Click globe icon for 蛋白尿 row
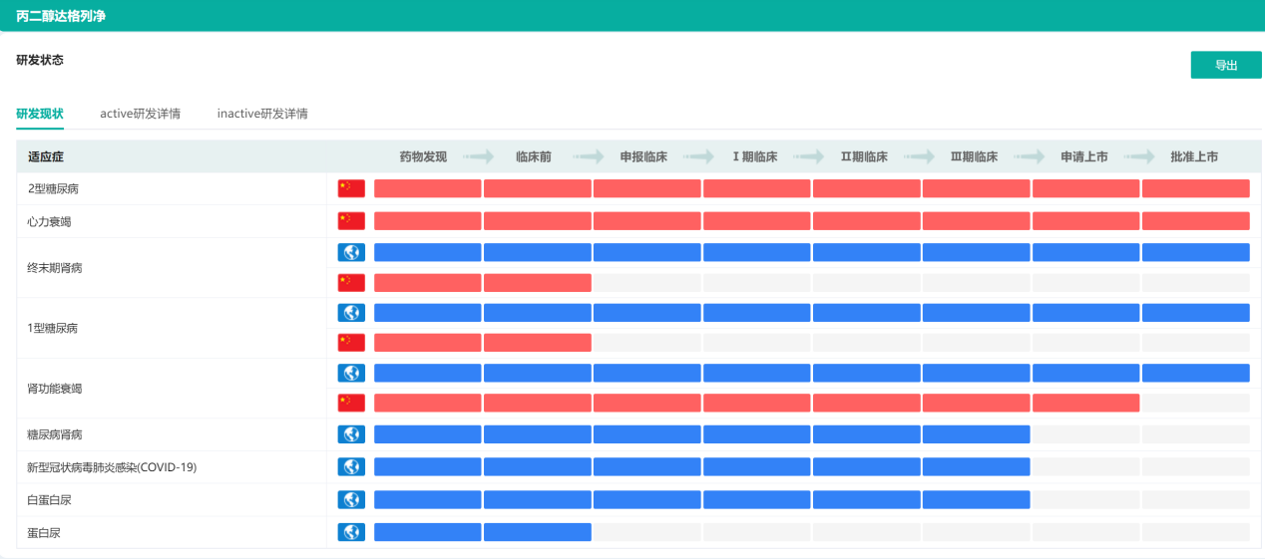This screenshot has height=559, width=1265. [351, 532]
